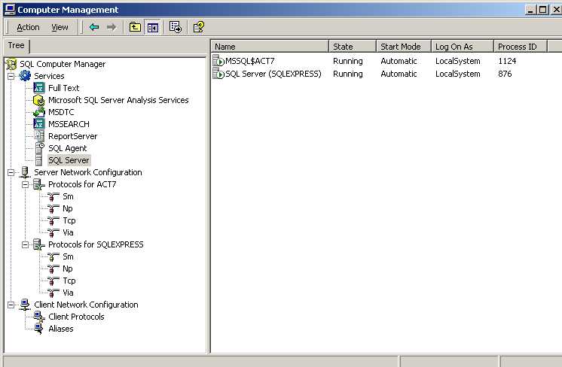
Task: Click the ReportServer icon
Action: (38, 136)
